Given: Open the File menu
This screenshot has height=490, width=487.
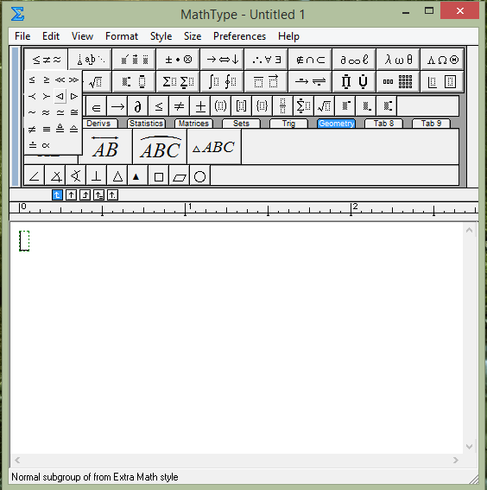Looking at the screenshot, I should (x=22, y=36).
